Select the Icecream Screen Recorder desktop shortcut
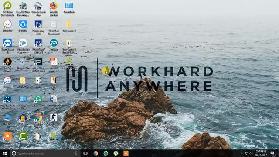The width and height of the screenshot is (279, 157). [7, 140]
